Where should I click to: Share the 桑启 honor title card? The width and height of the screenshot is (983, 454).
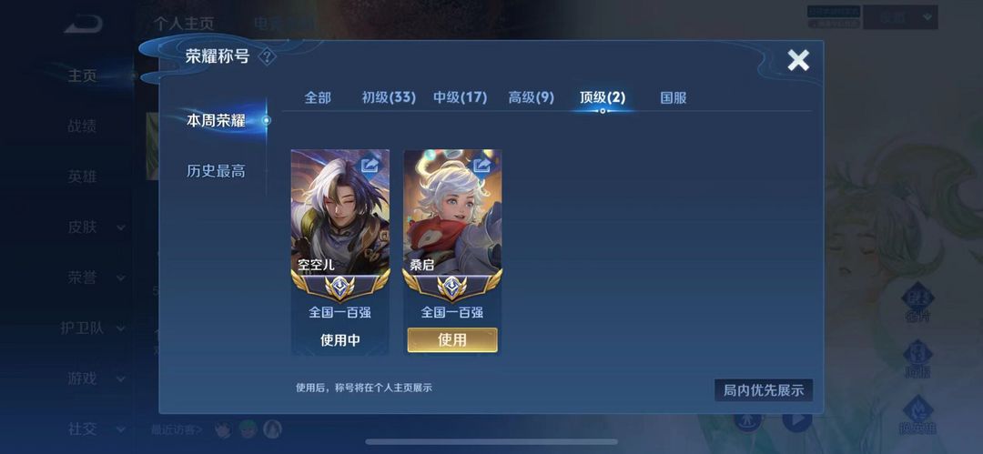[481, 165]
